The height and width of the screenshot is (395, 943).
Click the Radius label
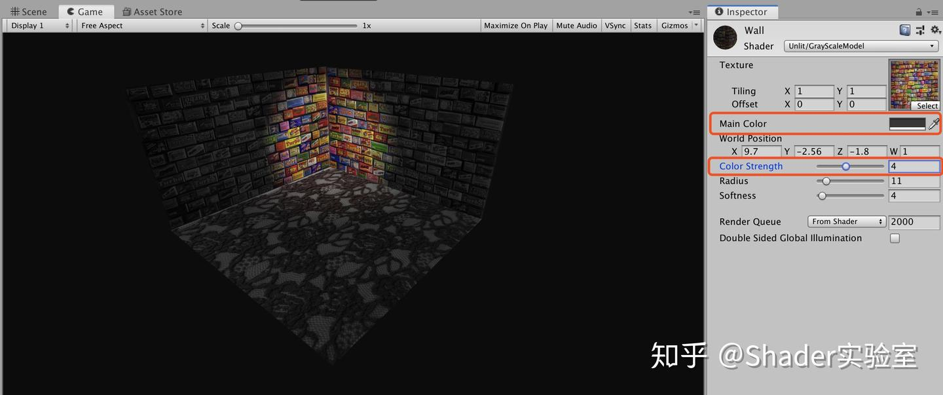coord(733,181)
